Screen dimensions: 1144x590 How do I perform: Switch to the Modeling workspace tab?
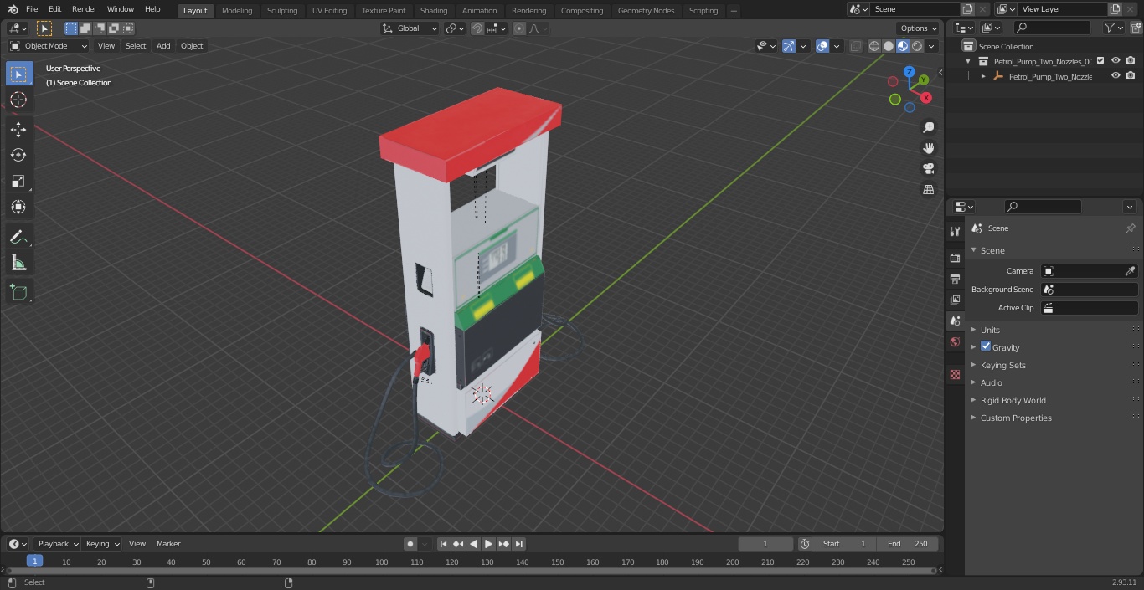tap(237, 11)
